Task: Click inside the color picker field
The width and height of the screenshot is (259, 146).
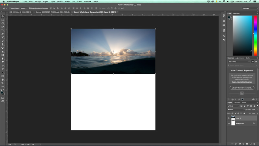Action: click(242, 35)
